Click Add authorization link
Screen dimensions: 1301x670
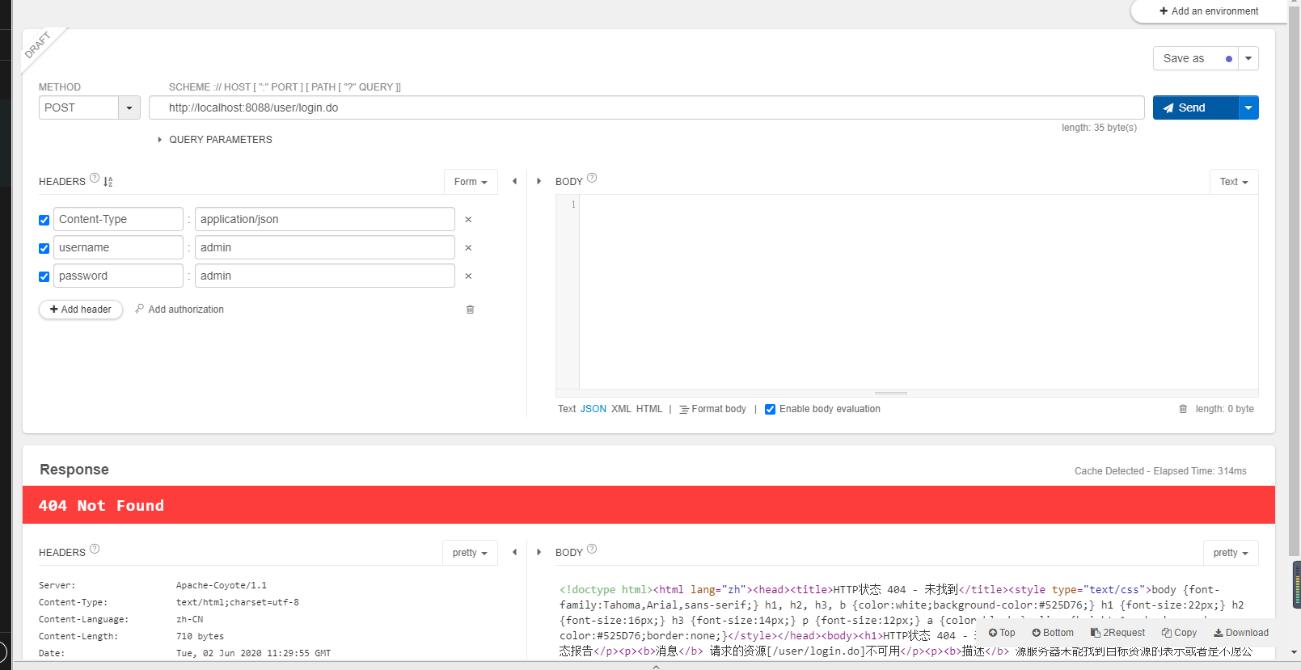180,310
